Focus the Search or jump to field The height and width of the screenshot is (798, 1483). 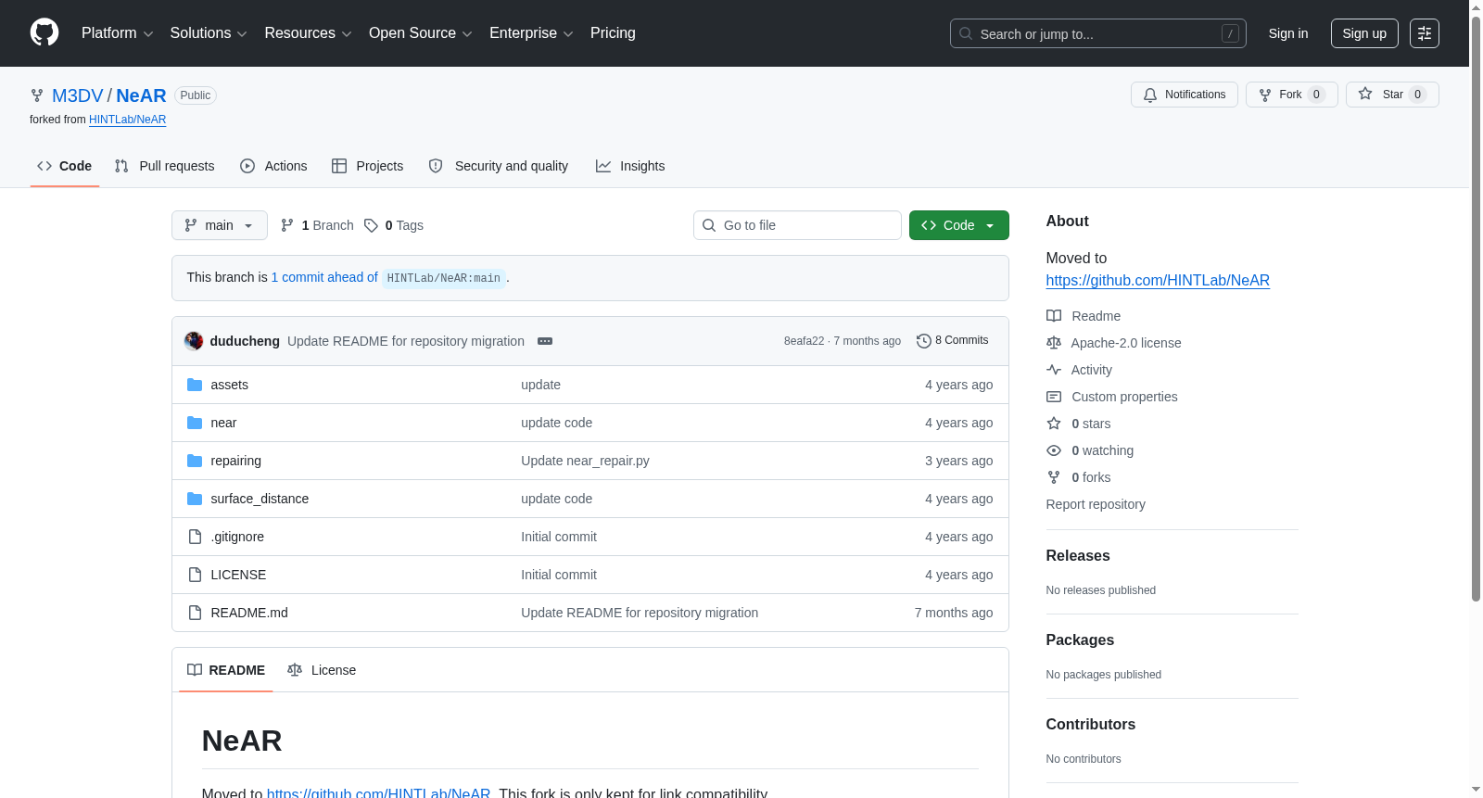pos(1097,33)
